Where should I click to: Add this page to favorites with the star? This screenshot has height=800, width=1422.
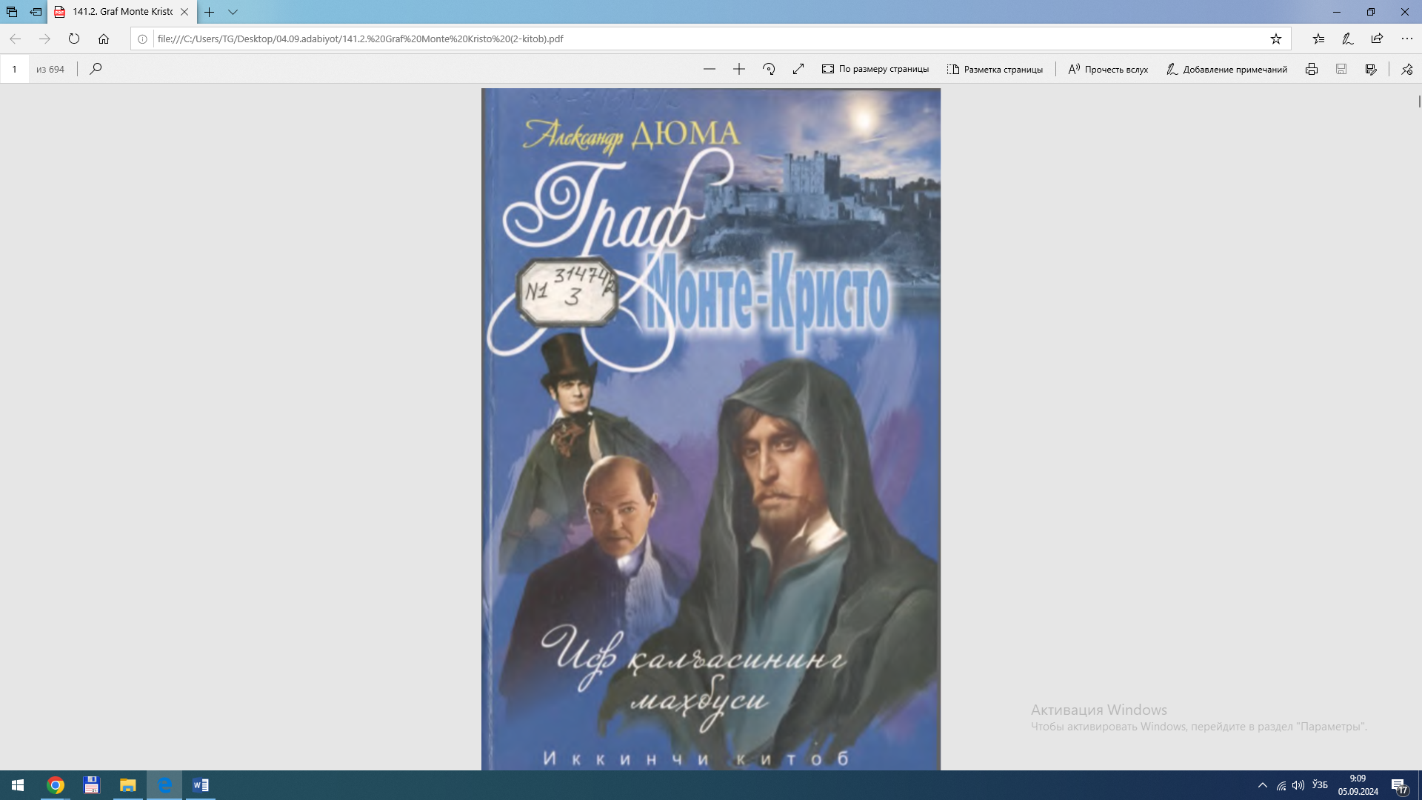tap(1276, 39)
